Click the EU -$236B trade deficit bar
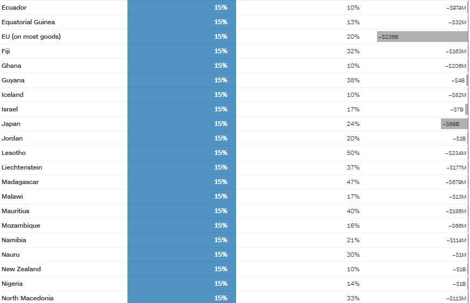 422,37
